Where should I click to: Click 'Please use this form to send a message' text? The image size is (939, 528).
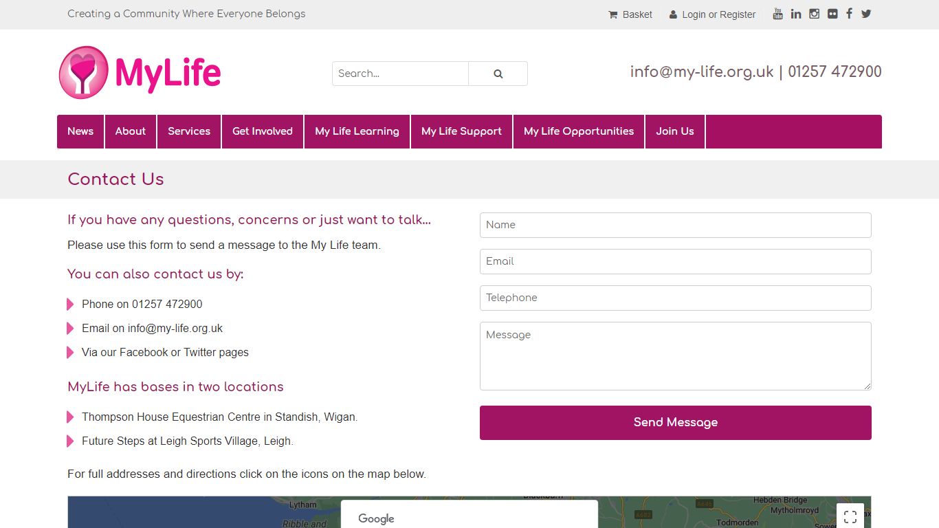click(x=224, y=245)
